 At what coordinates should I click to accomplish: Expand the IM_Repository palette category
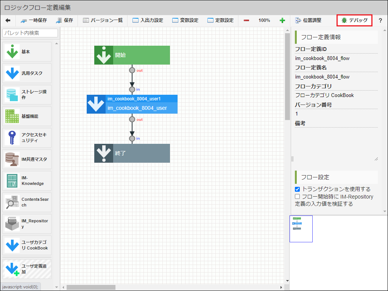coord(27,223)
